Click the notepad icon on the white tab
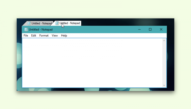The image size is (191, 109). point(57,23)
